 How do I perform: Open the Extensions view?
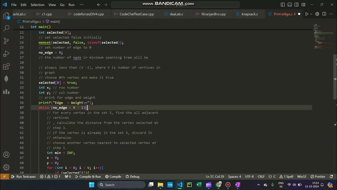pyautogui.click(x=6, y=66)
